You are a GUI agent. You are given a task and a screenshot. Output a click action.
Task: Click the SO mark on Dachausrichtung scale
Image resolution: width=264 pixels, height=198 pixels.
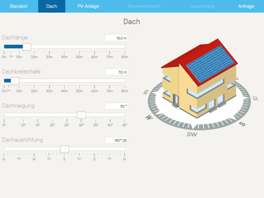[x=79, y=158]
